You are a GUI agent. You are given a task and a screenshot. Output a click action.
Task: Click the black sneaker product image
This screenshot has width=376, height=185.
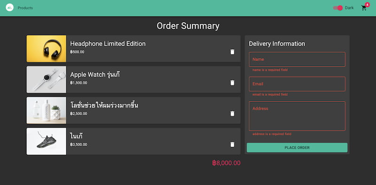(x=47, y=141)
